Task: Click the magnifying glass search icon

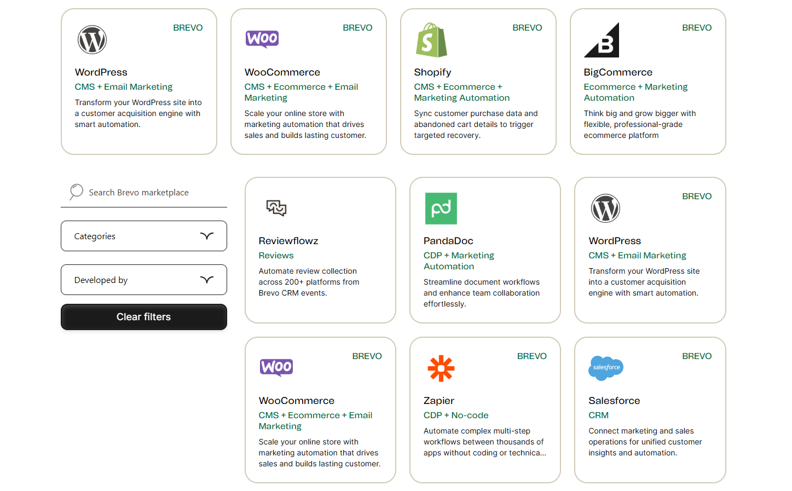Action: 76,192
